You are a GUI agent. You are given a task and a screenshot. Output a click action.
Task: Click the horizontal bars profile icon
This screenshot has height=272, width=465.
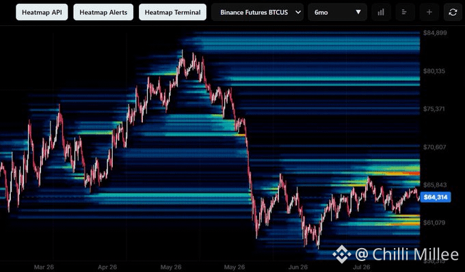(405, 12)
